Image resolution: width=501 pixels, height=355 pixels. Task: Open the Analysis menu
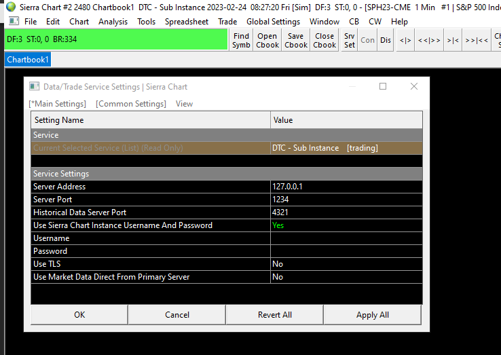tap(113, 22)
